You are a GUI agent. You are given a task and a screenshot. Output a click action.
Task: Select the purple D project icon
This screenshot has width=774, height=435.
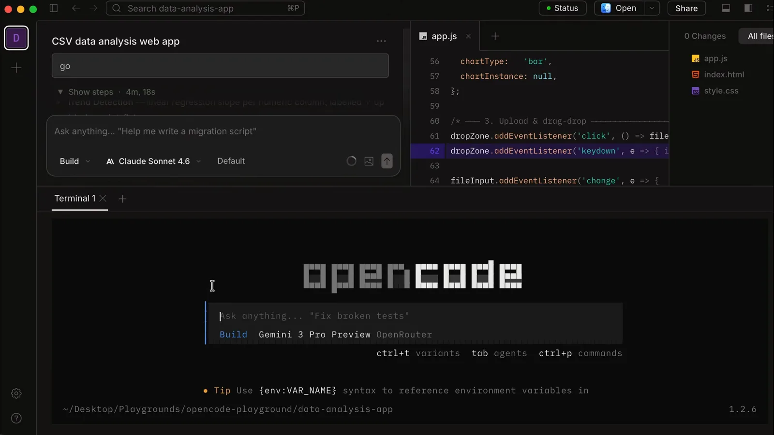(16, 38)
